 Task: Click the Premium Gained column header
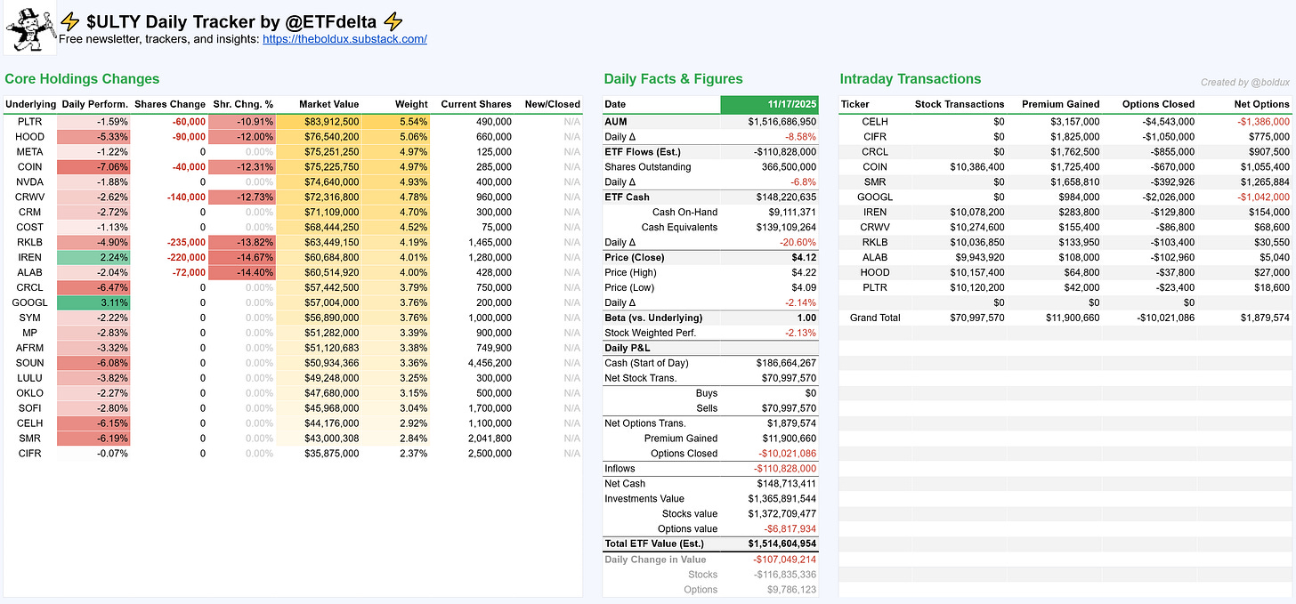pos(1060,104)
